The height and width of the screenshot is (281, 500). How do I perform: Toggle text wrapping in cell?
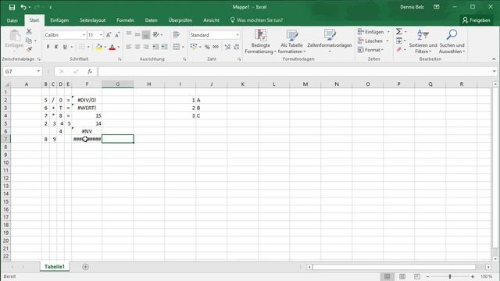click(176, 34)
